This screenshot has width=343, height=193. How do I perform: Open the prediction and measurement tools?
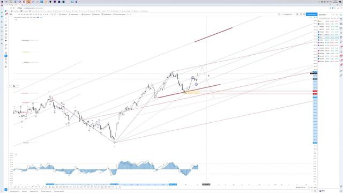click(x=6, y=38)
